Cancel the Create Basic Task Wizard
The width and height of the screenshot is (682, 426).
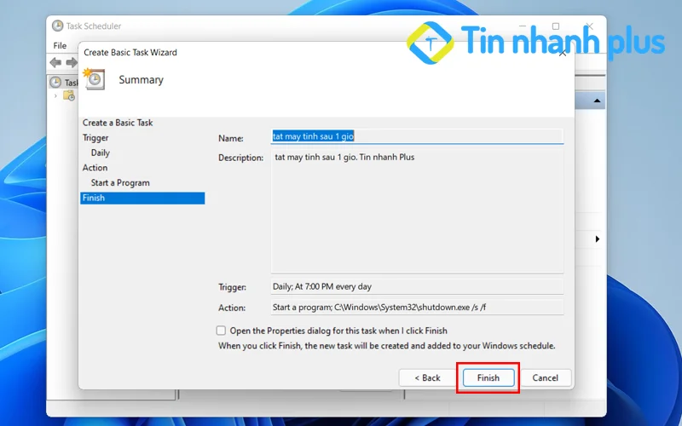pyautogui.click(x=545, y=377)
